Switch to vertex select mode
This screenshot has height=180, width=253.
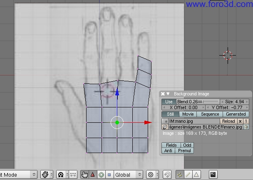point(180,175)
